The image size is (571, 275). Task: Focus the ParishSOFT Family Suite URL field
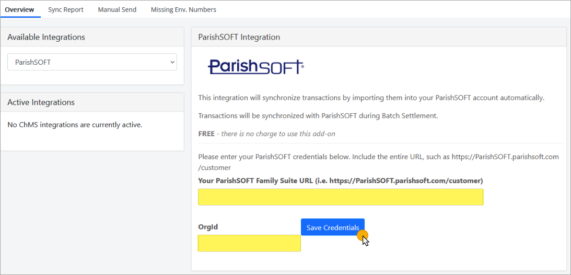tap(341, 197)
